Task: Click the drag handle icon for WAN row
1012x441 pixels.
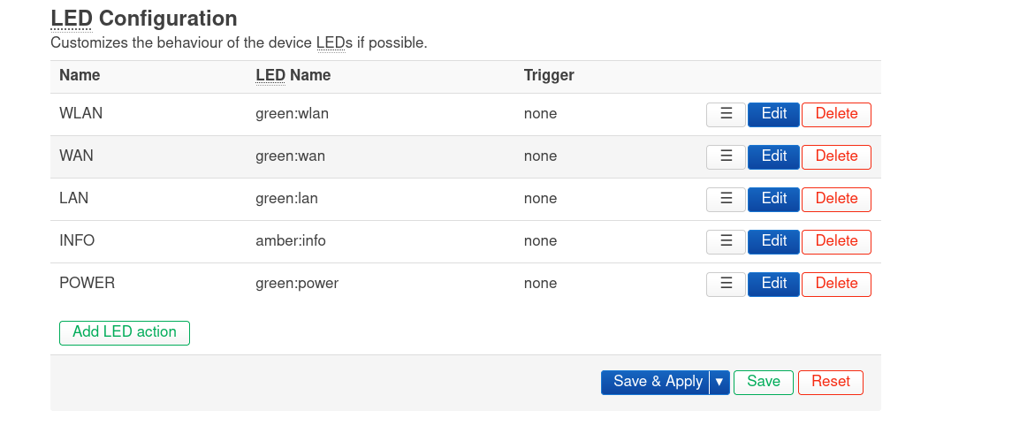Action: [727, 157]
